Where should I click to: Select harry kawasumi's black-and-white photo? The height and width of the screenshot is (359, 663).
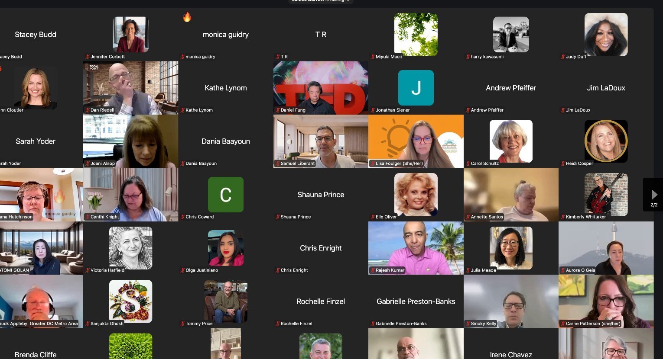click(x=511, y=34)
